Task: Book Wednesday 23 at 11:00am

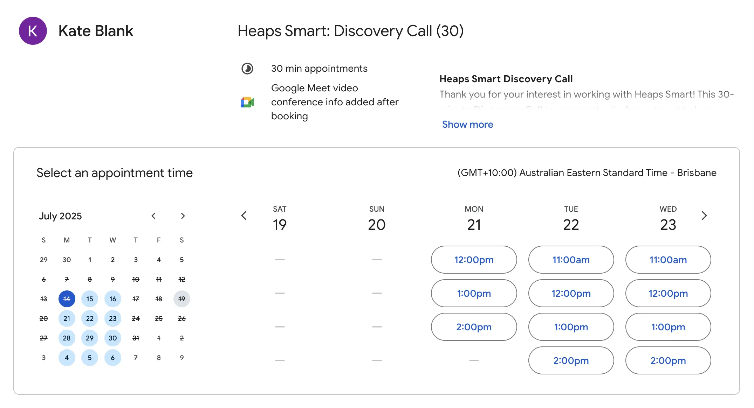Action: 668,260
